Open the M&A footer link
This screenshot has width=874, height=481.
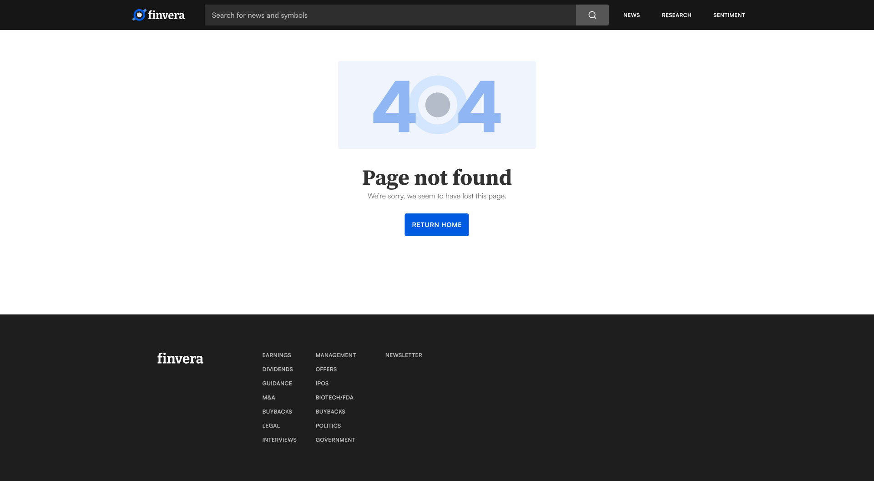click(268, 397)
